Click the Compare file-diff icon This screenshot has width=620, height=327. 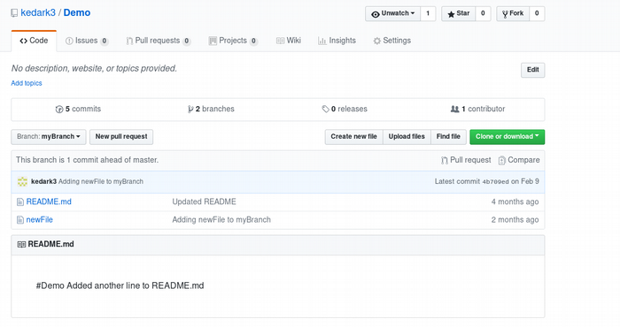pos(502,160)
